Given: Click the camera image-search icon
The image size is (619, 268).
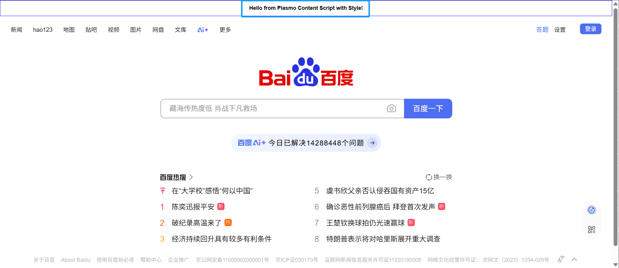Looking at the screenshot, I should point(391,108).
